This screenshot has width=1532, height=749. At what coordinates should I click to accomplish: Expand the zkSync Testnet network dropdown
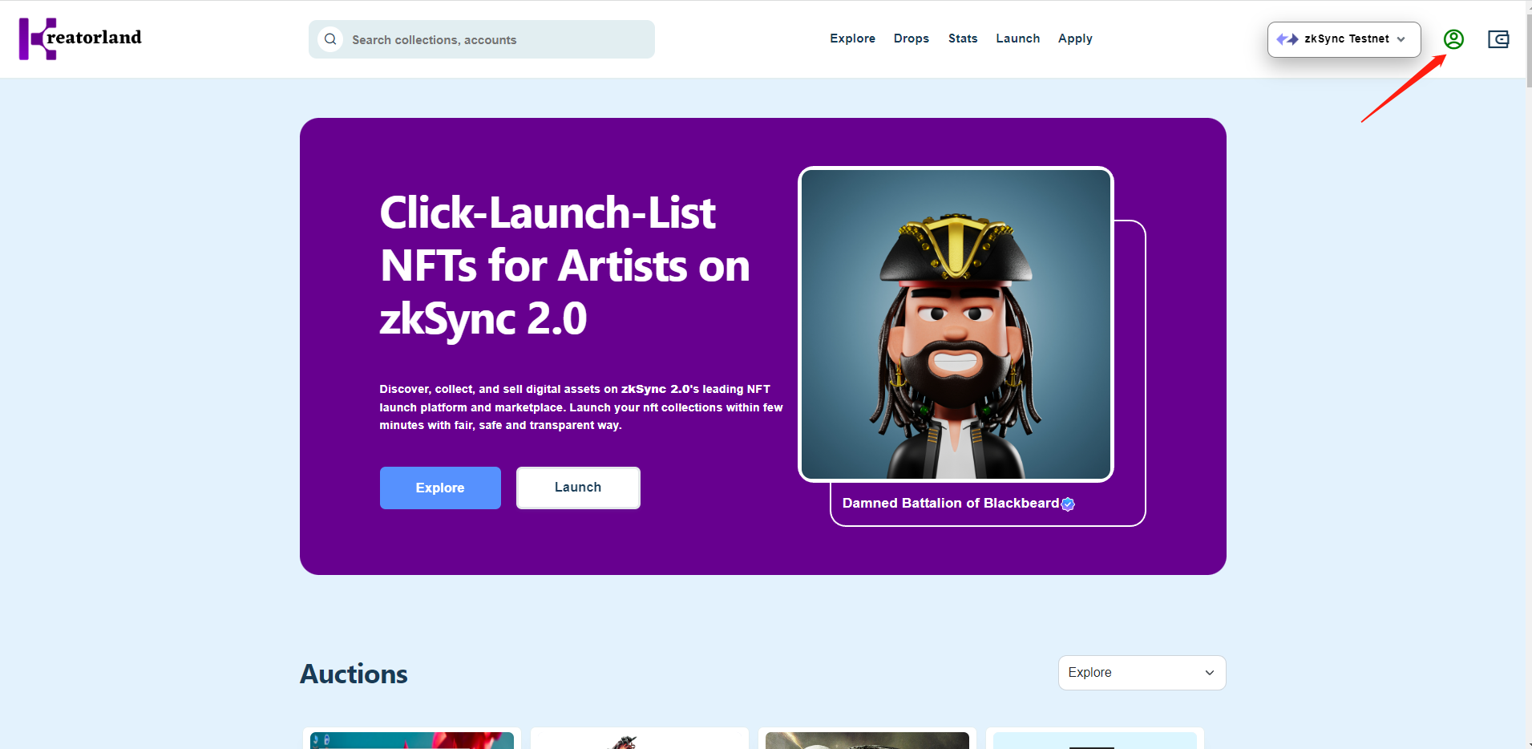tap(1344, 39)
